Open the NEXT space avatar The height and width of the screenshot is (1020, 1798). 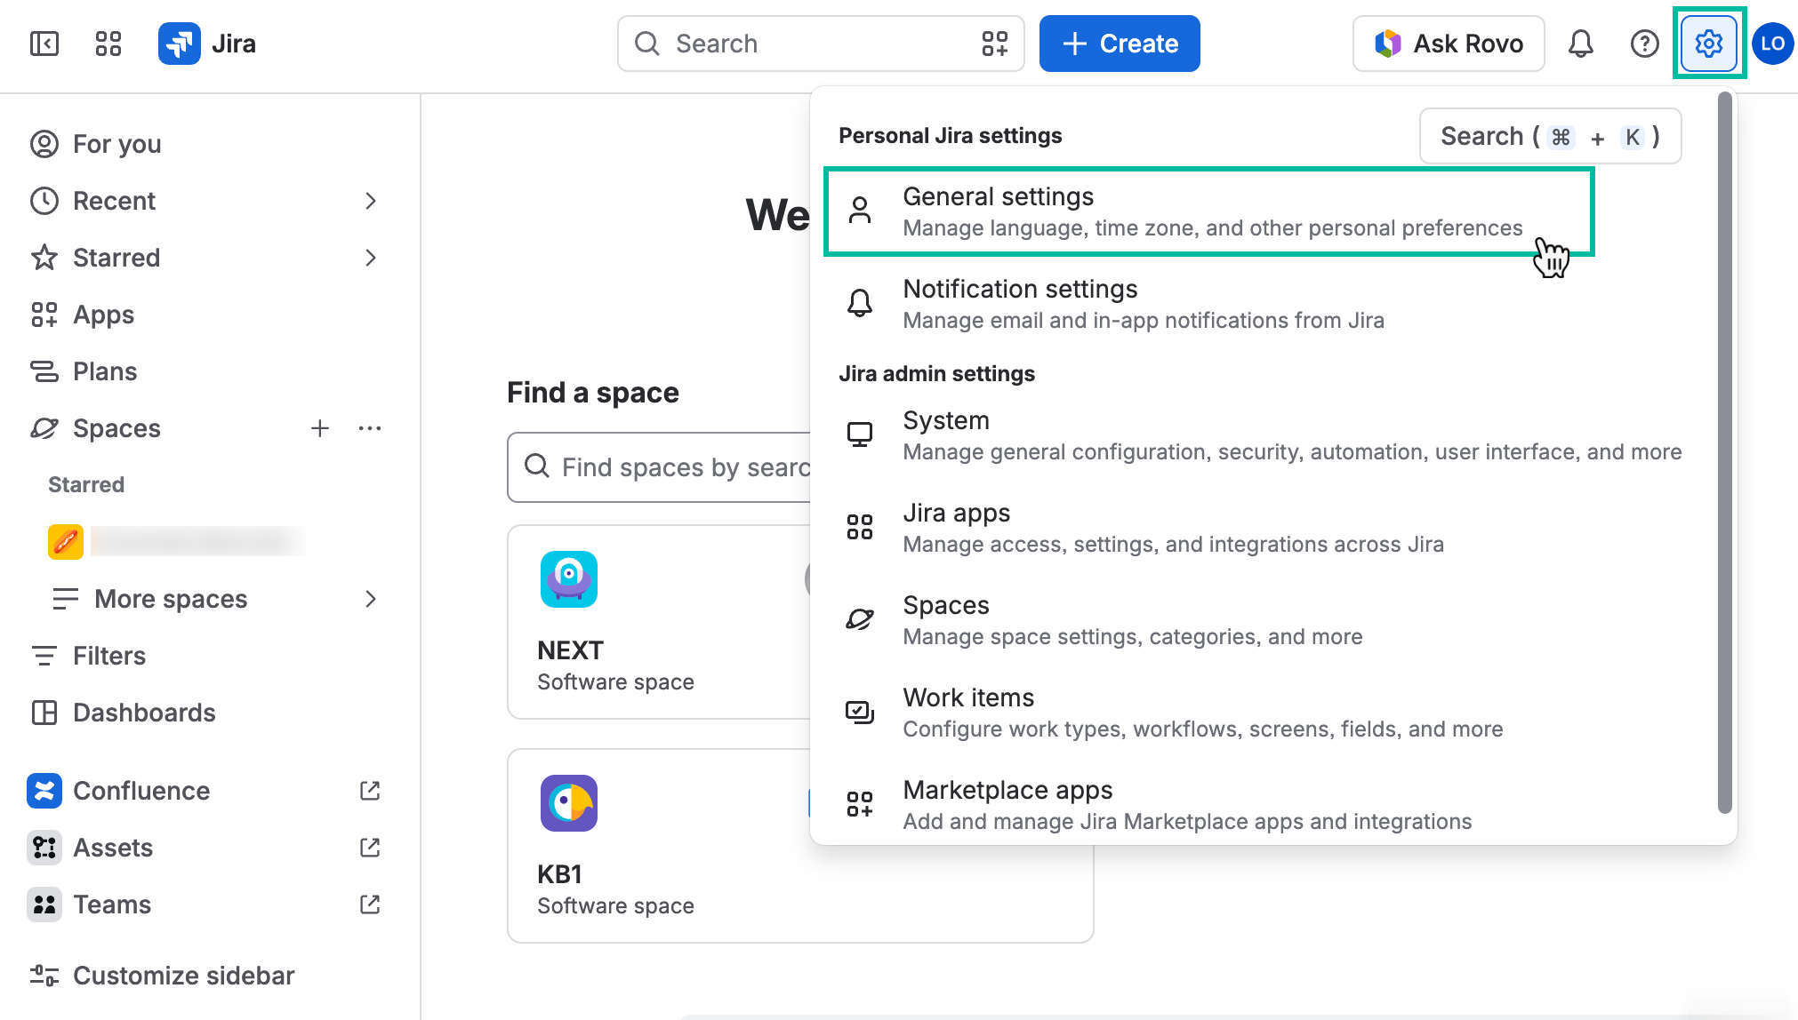(x=569, y=579)
